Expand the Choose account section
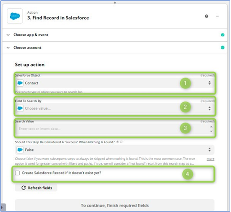The height and width of the screenshot is (212, 231). (x=8, y=48)
